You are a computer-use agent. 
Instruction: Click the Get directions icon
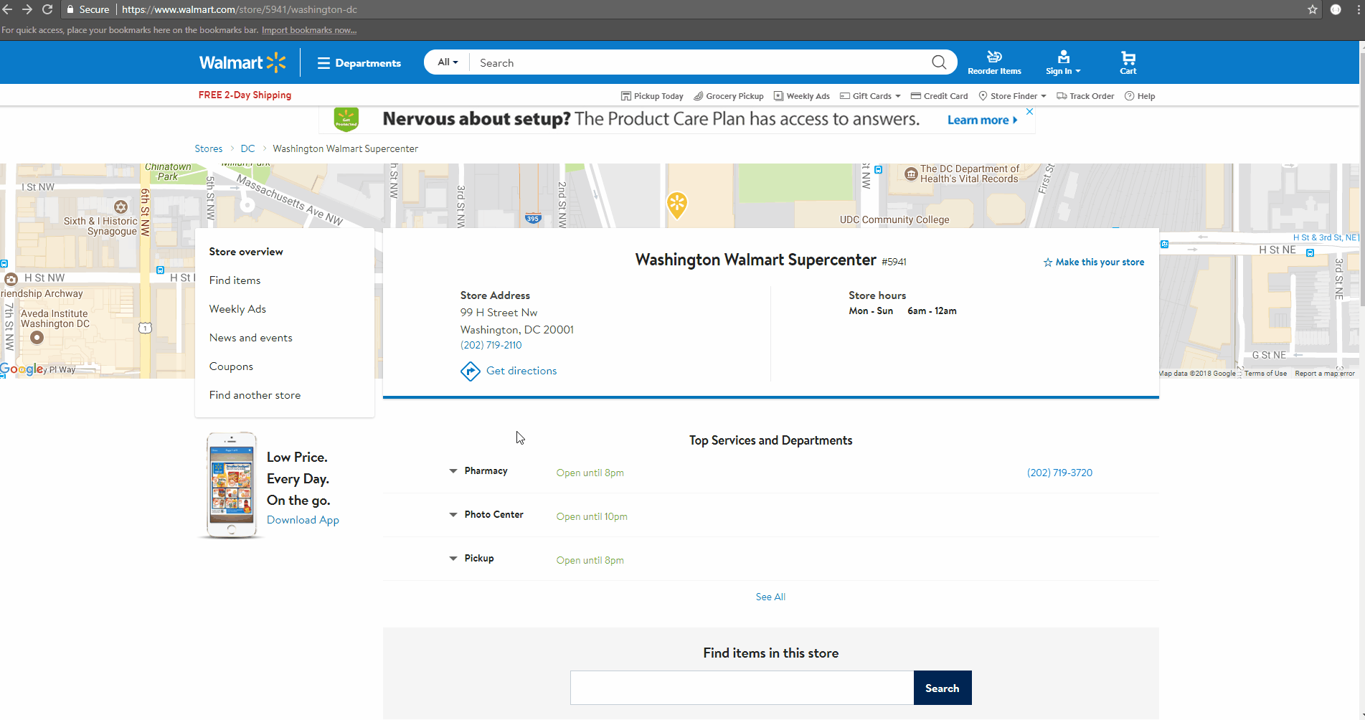[x=470, y=371]
